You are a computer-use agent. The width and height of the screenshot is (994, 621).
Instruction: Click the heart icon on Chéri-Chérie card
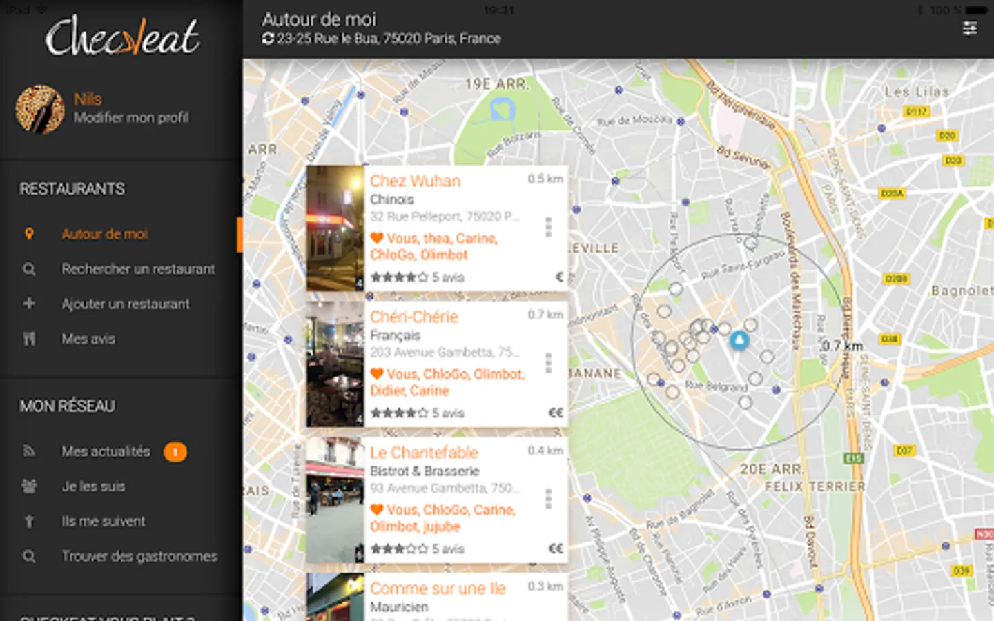377,374
